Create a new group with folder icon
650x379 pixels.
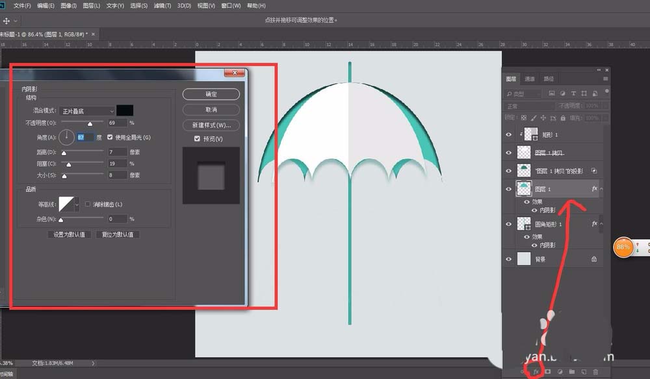click(571, 371)
